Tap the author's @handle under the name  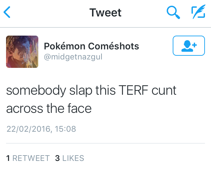tap(73, 57)
